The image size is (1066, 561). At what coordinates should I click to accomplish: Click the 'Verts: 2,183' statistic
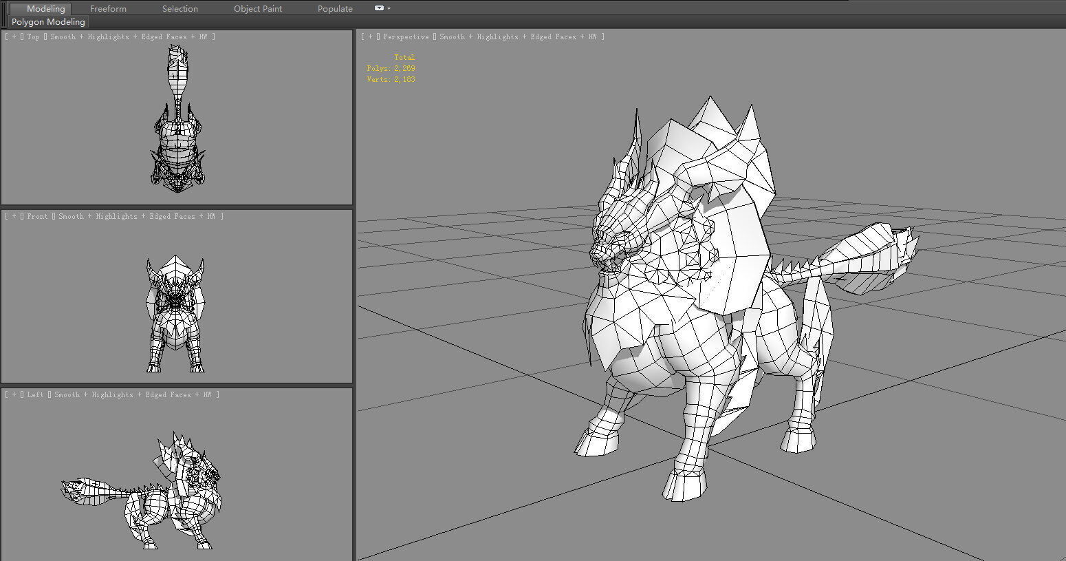pos(391,79)
